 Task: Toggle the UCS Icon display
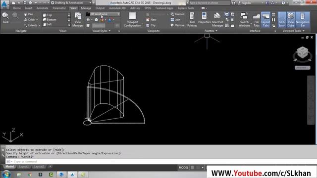click(x=282, y=20)
